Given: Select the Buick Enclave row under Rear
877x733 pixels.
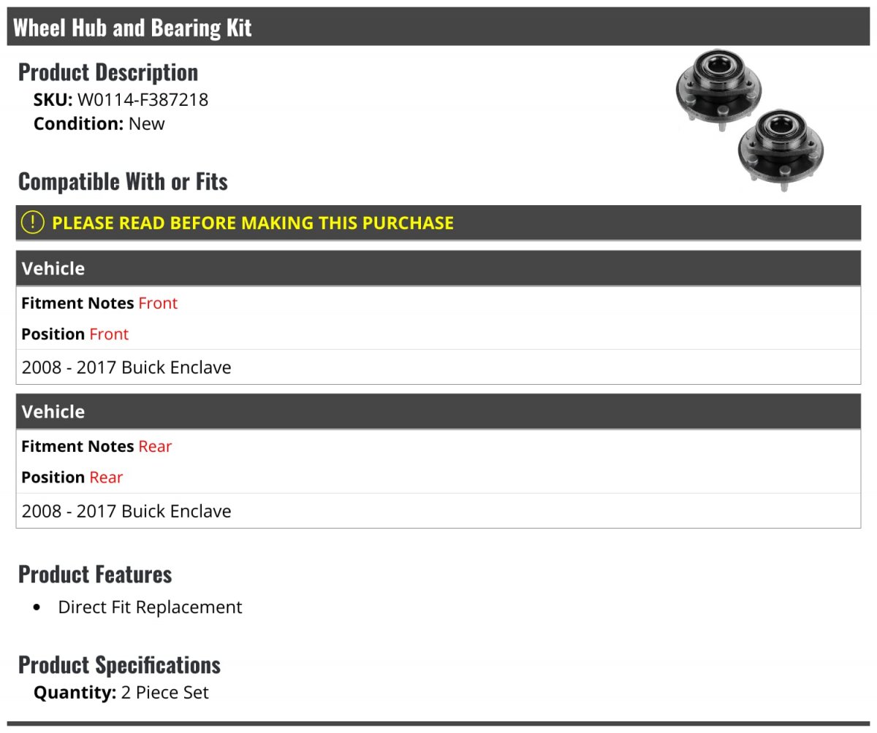Looking at the screenshot, I should click(438, 510).
